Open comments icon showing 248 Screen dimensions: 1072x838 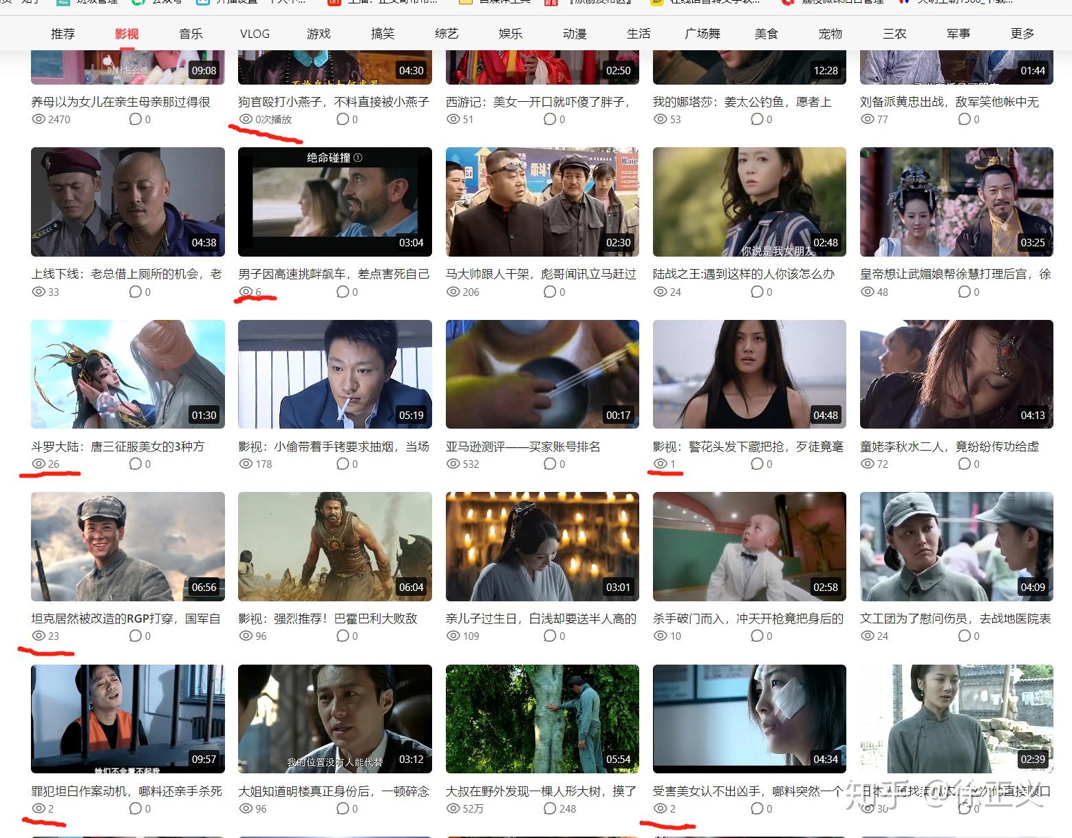pos(550,808)
